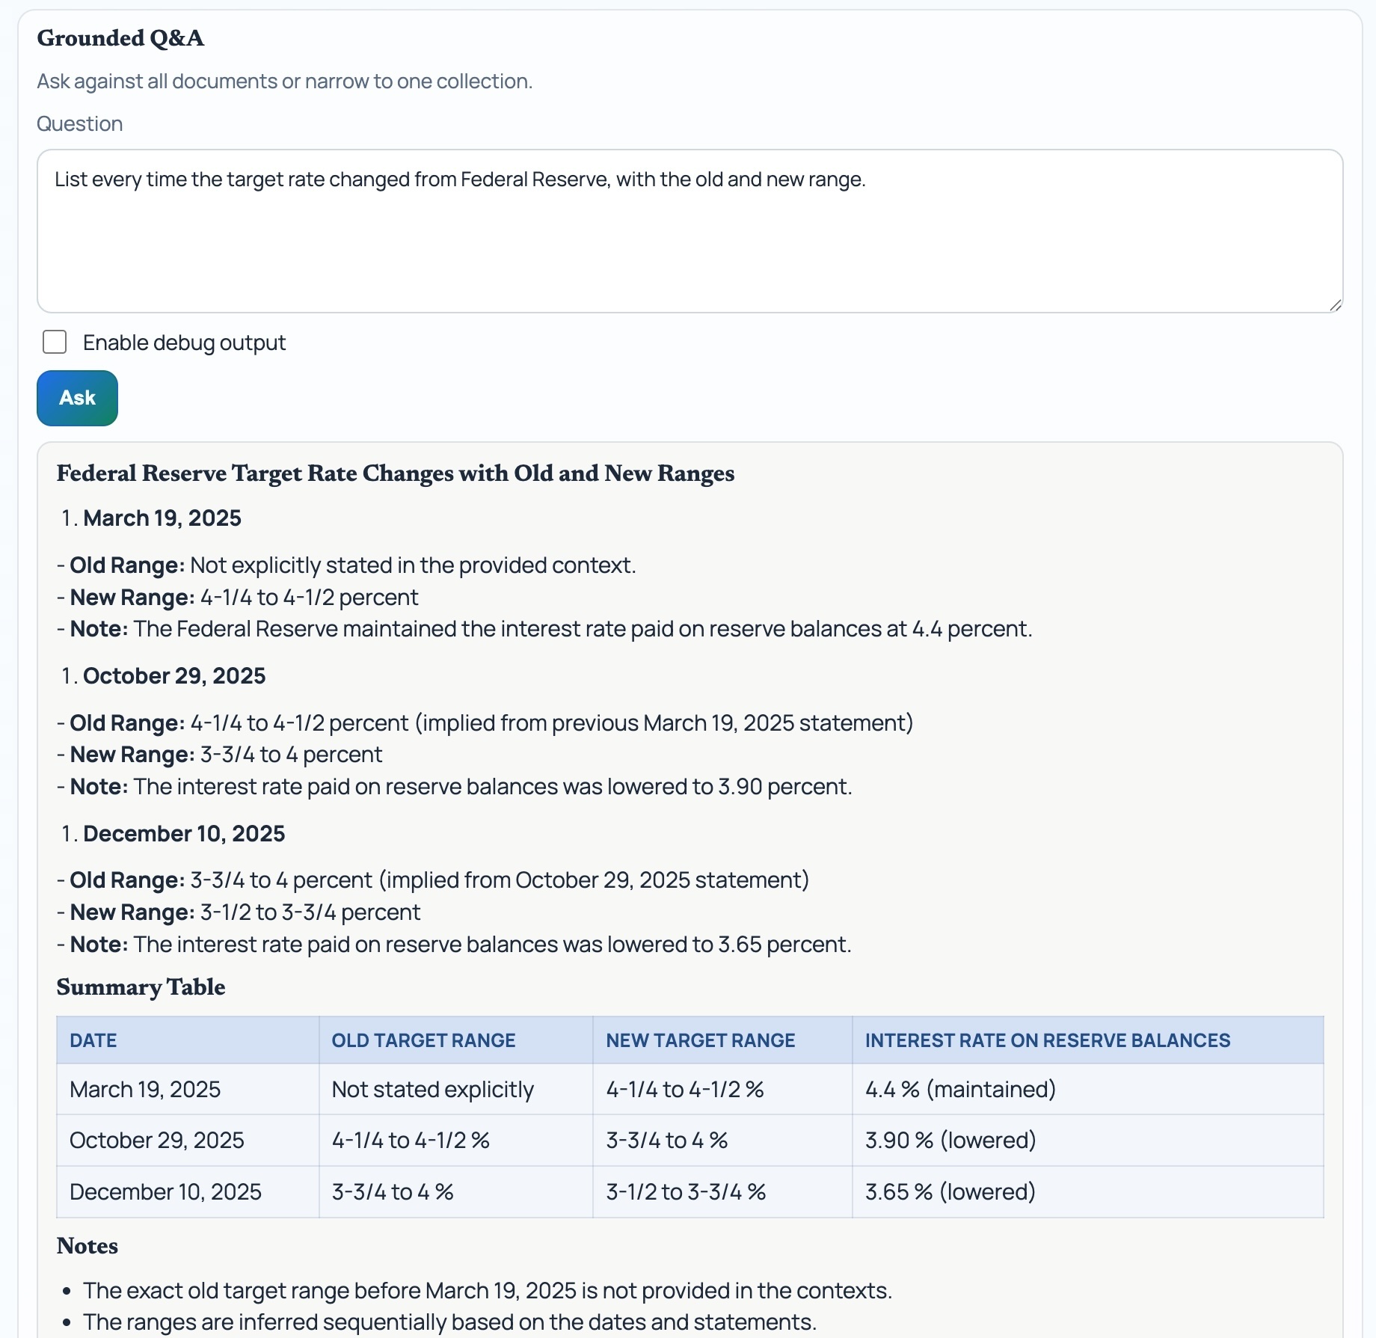Click the bold "October 29, 2025" list heading
Screen dimensions: 1376x1338
(174, 676)
